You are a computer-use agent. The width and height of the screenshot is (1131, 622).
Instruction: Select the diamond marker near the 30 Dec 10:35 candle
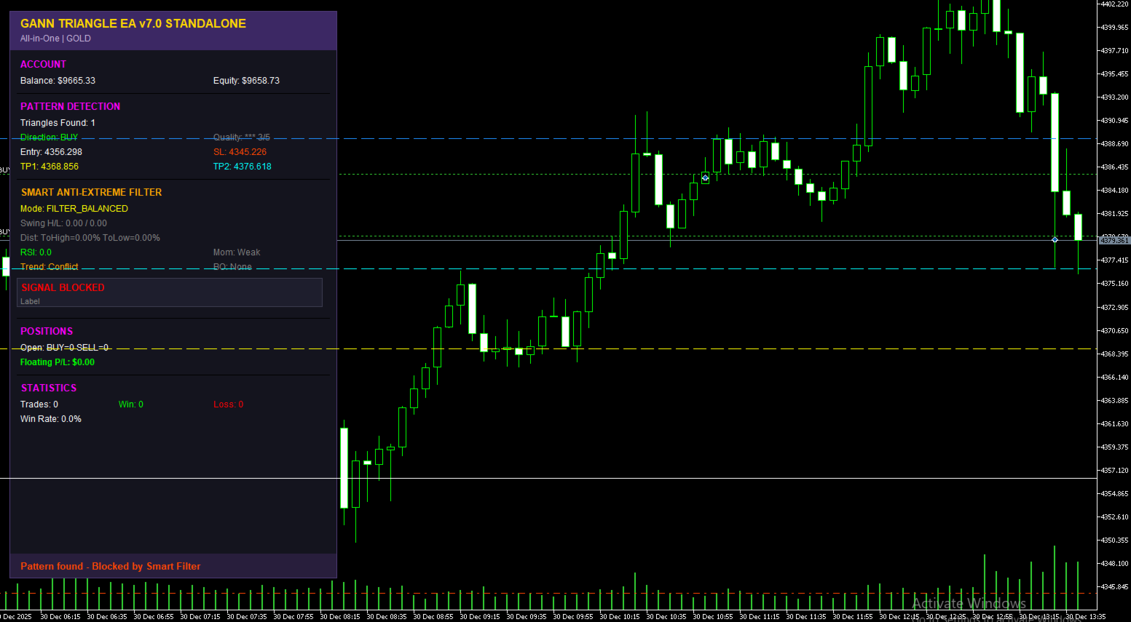pyautogui.click(x=705, y=177)
